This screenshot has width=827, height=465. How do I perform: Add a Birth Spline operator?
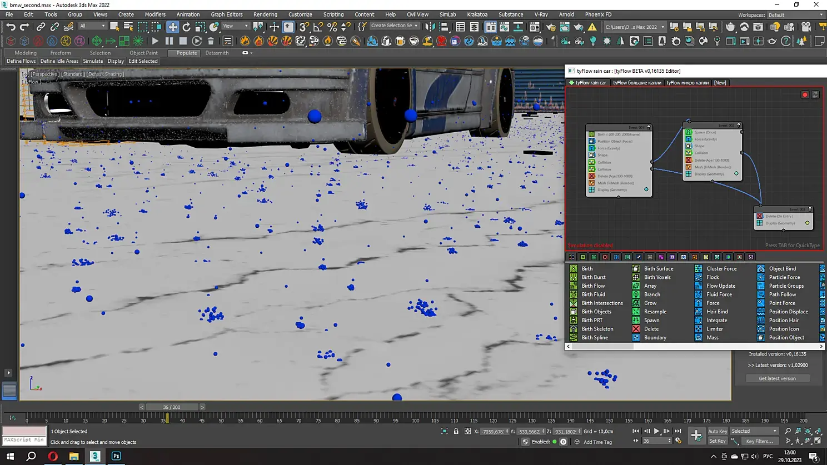point(594,338)
